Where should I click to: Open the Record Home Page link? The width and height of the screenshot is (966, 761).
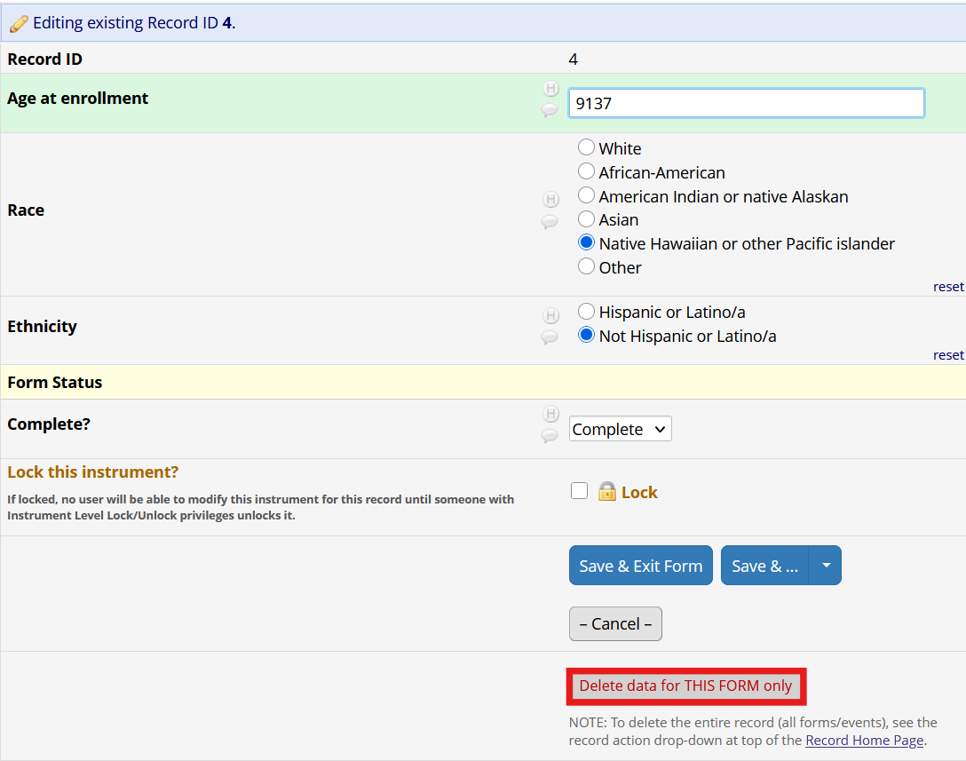864,740
